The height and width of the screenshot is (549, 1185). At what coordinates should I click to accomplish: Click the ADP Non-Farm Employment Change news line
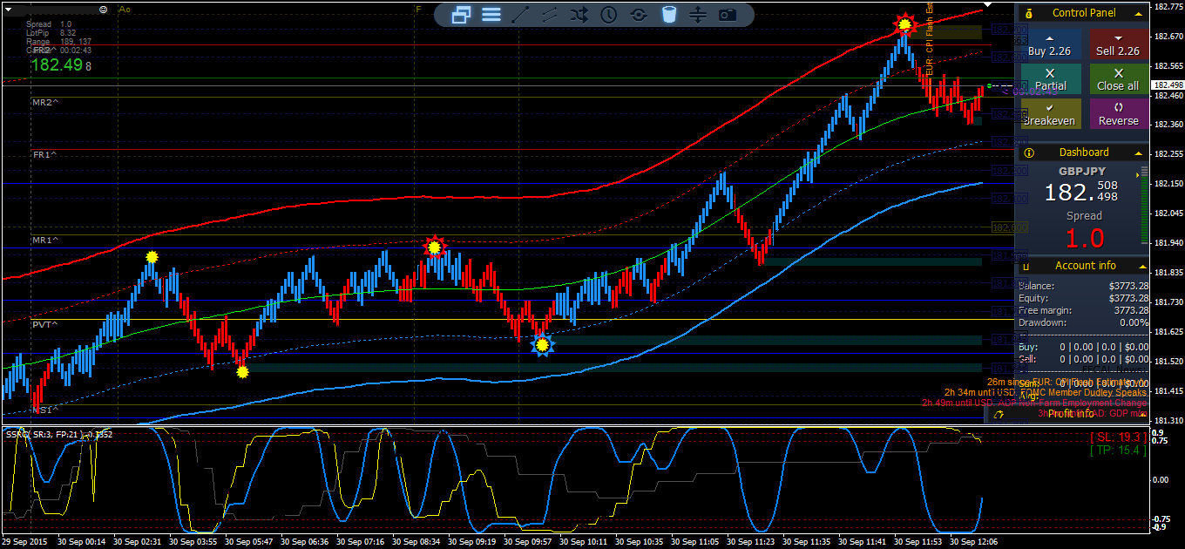pyautogui.click(x=1035, y=403)
